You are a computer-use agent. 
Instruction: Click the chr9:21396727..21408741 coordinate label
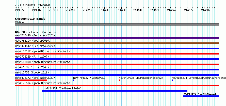click(x=33, y=6)
